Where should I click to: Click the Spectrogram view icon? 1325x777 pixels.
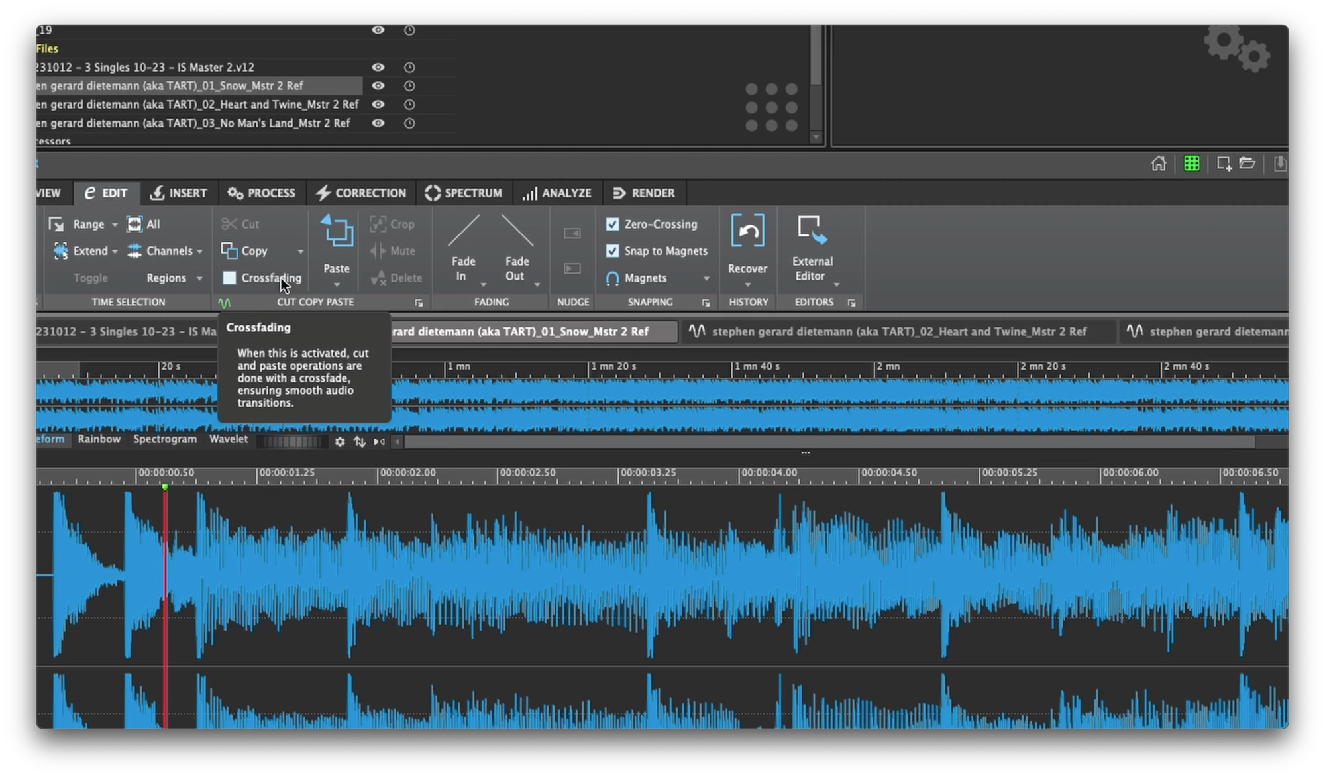164,439
